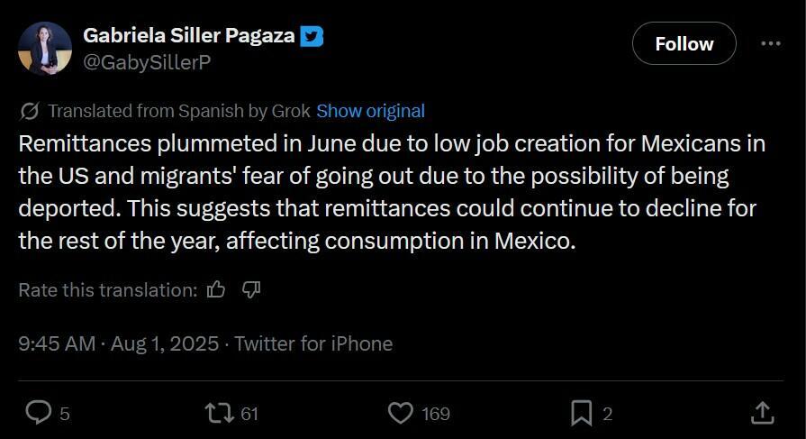Click the reply speech bubble icon

(x=39, y=413)
